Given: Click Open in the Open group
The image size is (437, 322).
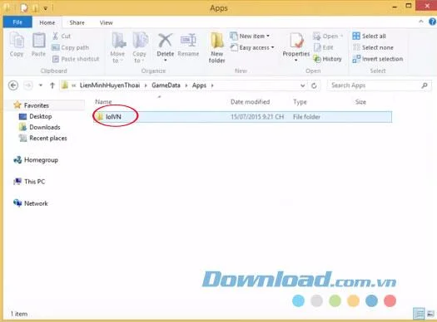Looking at the screenshot, I should pos(328,37).
